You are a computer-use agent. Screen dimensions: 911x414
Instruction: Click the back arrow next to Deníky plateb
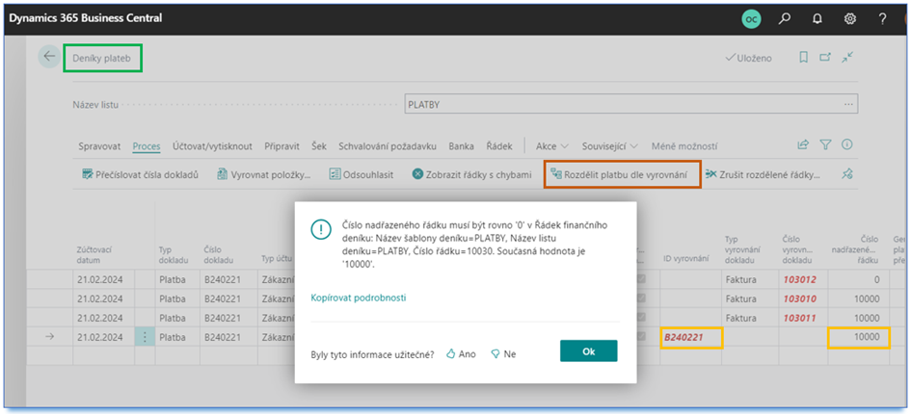coord(49,57)
